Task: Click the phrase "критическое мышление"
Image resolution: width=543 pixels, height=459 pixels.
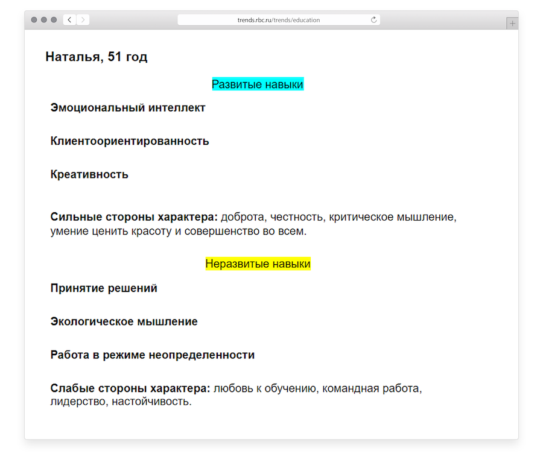Action: (392, 217)
